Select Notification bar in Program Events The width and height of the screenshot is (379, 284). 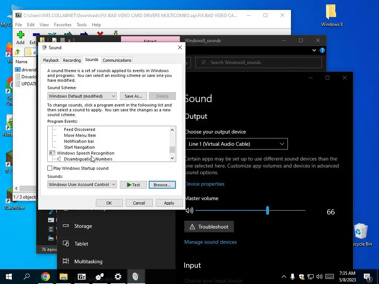[x=79, y=141]
